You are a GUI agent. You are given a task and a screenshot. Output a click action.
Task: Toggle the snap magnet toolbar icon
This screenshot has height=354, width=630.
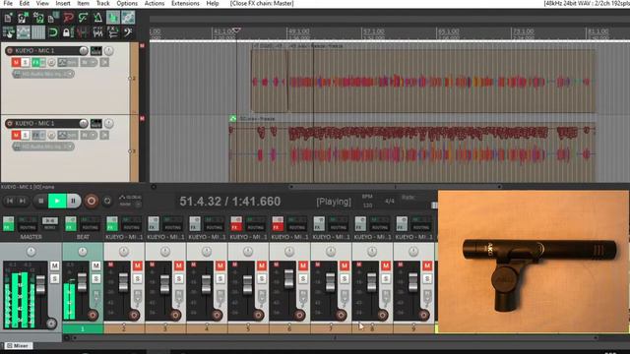coord(53,32)
